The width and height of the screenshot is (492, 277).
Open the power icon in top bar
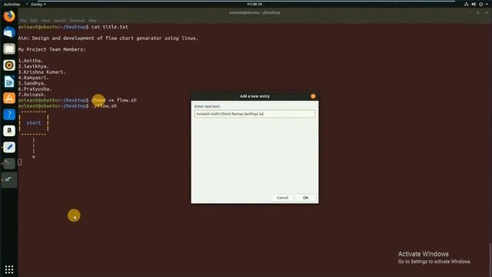[480, 4]
